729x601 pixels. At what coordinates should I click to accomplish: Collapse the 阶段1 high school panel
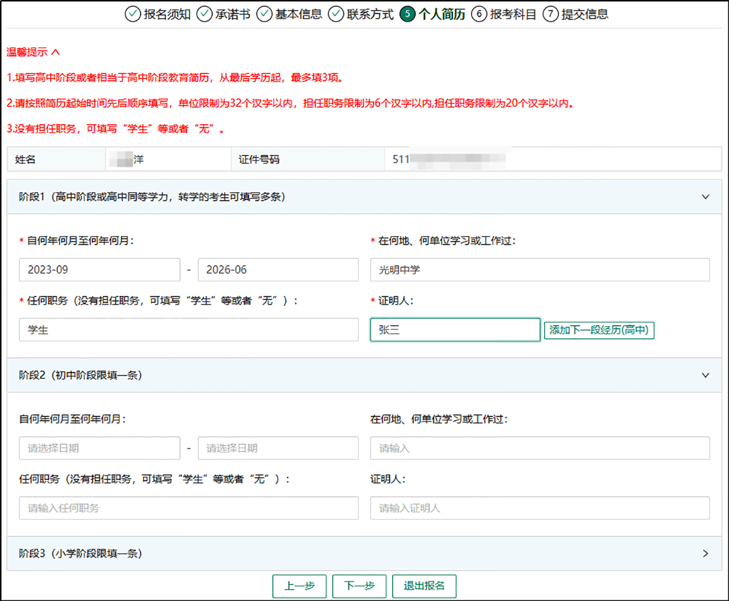coord(705,196)
